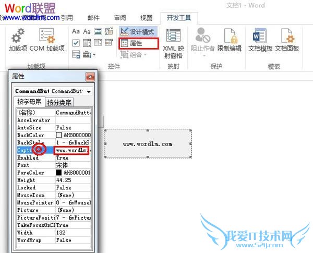313x253 pixels.
Task: Insert Rich Text content control
Action: pos(76,31)
